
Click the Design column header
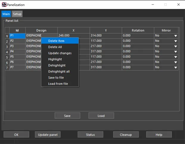pyautogui.click(x=41, y=30)
